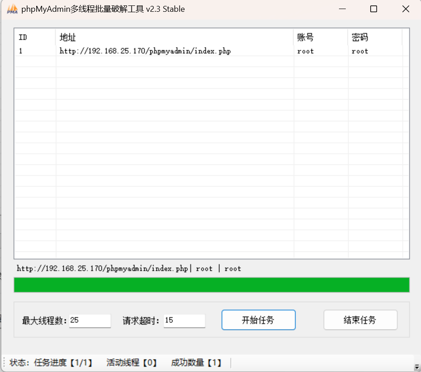Click the 地址 column header
This screenshot has width=421, height=372.
pos(174,37)
